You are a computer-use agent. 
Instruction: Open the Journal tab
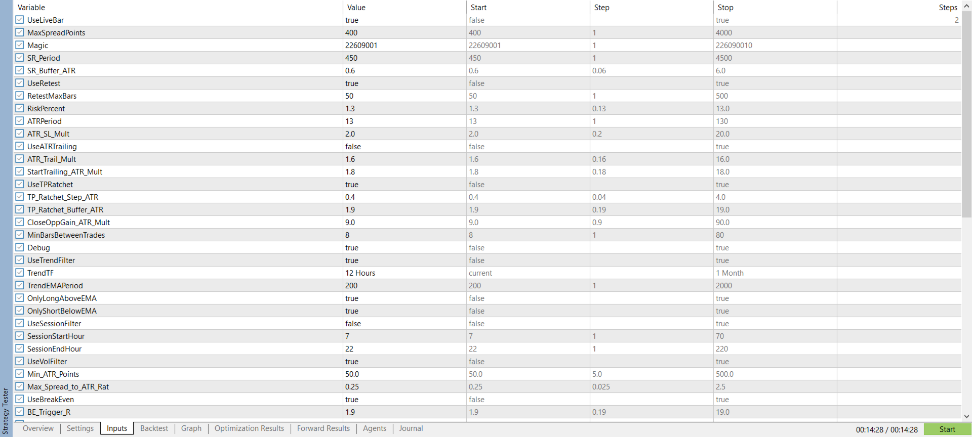pyautogui.click(x=411, y=428)
